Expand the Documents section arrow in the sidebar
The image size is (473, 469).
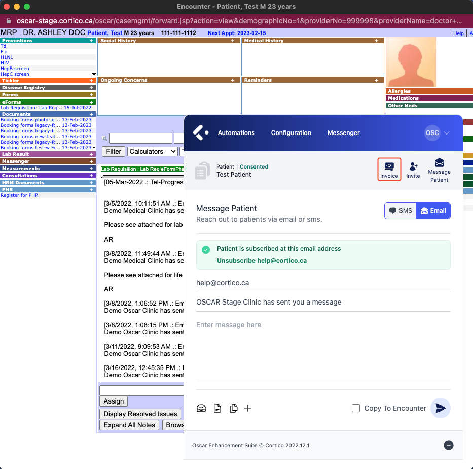[x=93, y=147]
